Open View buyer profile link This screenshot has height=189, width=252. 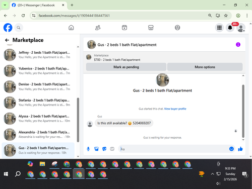[x=175, y=109]
